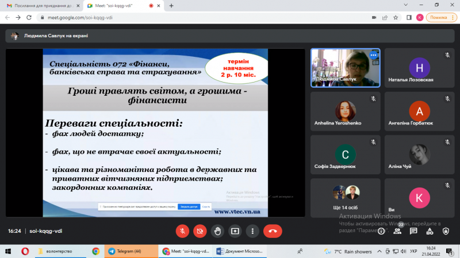The image size is (460, 258).
Task: Open Windows notification center
Action: [x=450, y=251]
